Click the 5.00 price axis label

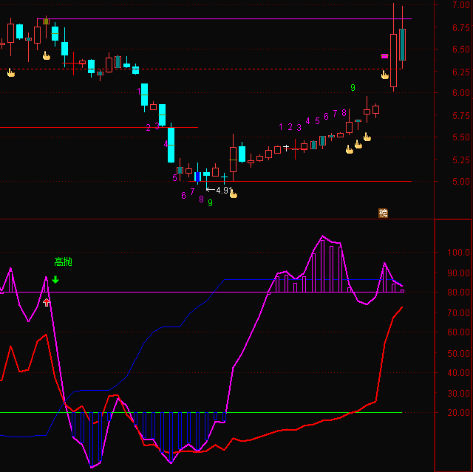click(x=461, y=182)
